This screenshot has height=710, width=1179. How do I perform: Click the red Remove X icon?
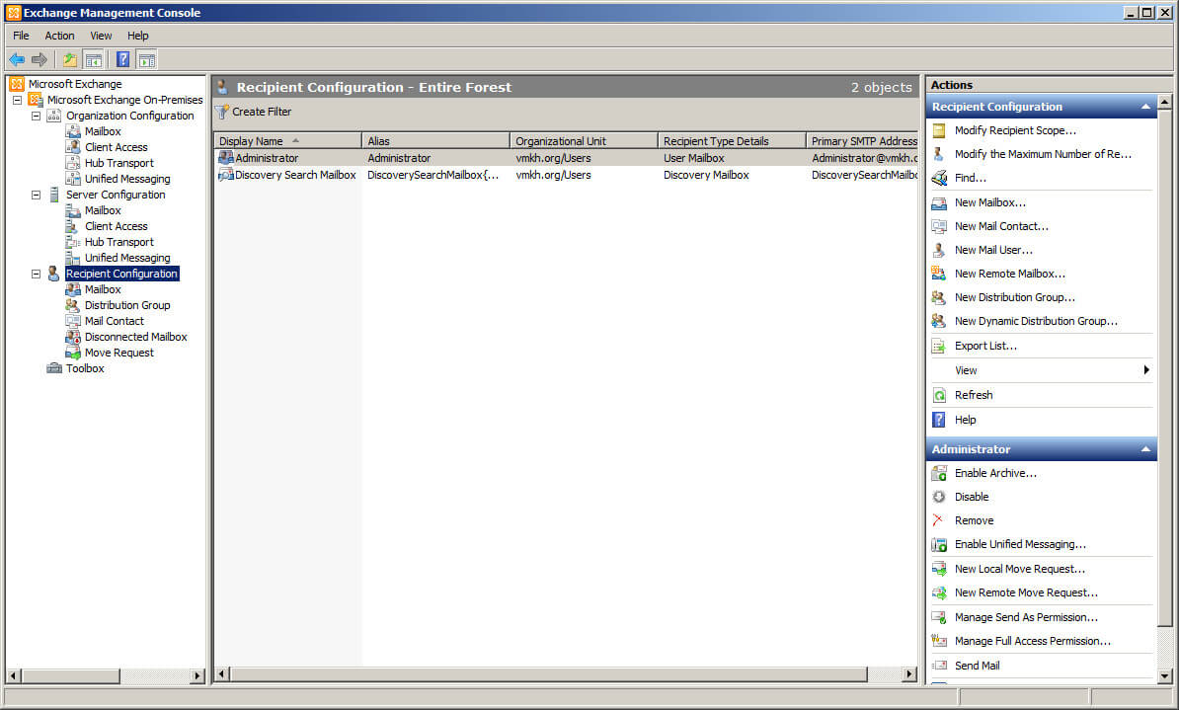pos(938,520)
